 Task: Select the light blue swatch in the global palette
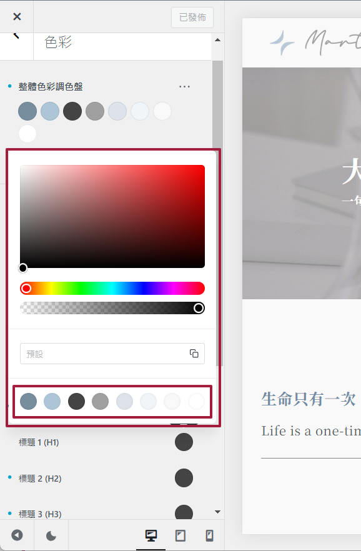[50, 111]
